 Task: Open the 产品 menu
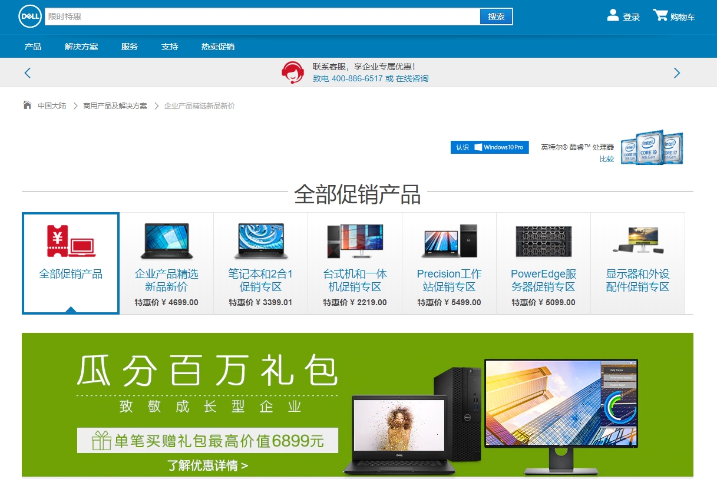(x=33, y=46)
